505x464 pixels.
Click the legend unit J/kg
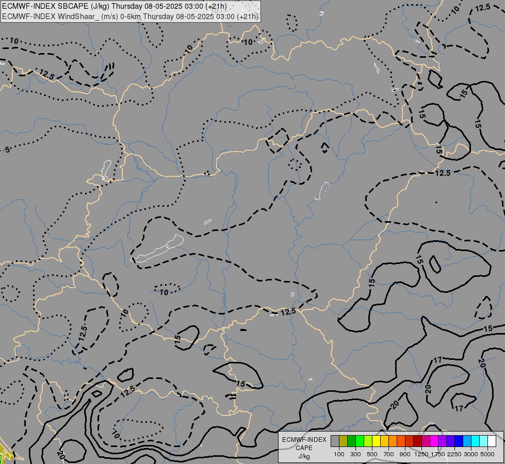tap(304, 456)
